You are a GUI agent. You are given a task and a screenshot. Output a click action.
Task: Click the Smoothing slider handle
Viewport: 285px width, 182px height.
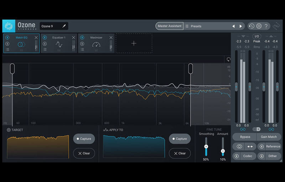click(x=206, y=146)
